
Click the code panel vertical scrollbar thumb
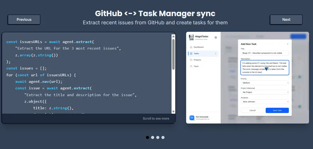pos(173,54)
